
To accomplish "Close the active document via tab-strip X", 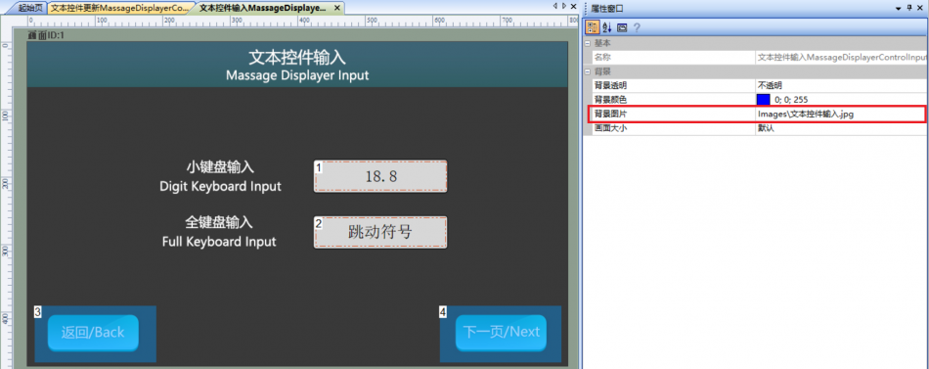I will (x=573, y=6).
